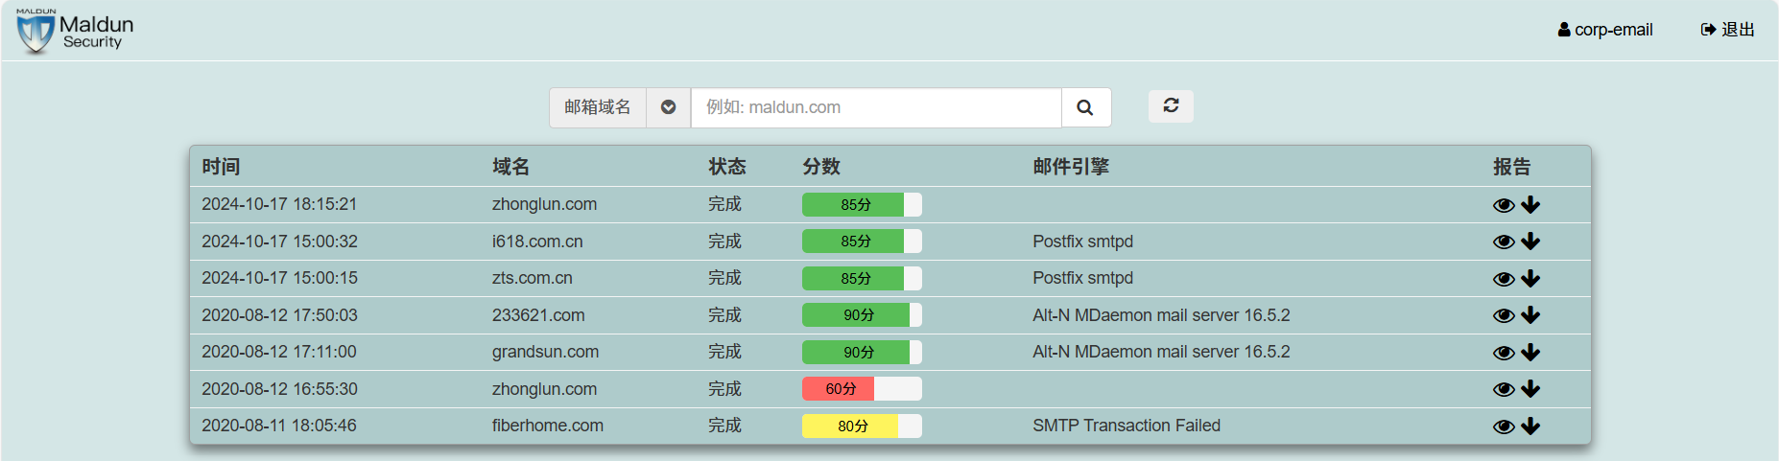Select domain cell fiberhome.com

[x=548, y=426]
